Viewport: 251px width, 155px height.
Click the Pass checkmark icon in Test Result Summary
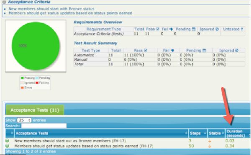click(x=146, y=50)
